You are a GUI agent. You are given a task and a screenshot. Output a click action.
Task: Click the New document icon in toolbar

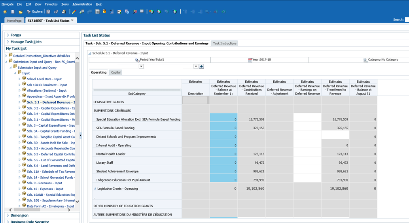click(x=13, y=12)
